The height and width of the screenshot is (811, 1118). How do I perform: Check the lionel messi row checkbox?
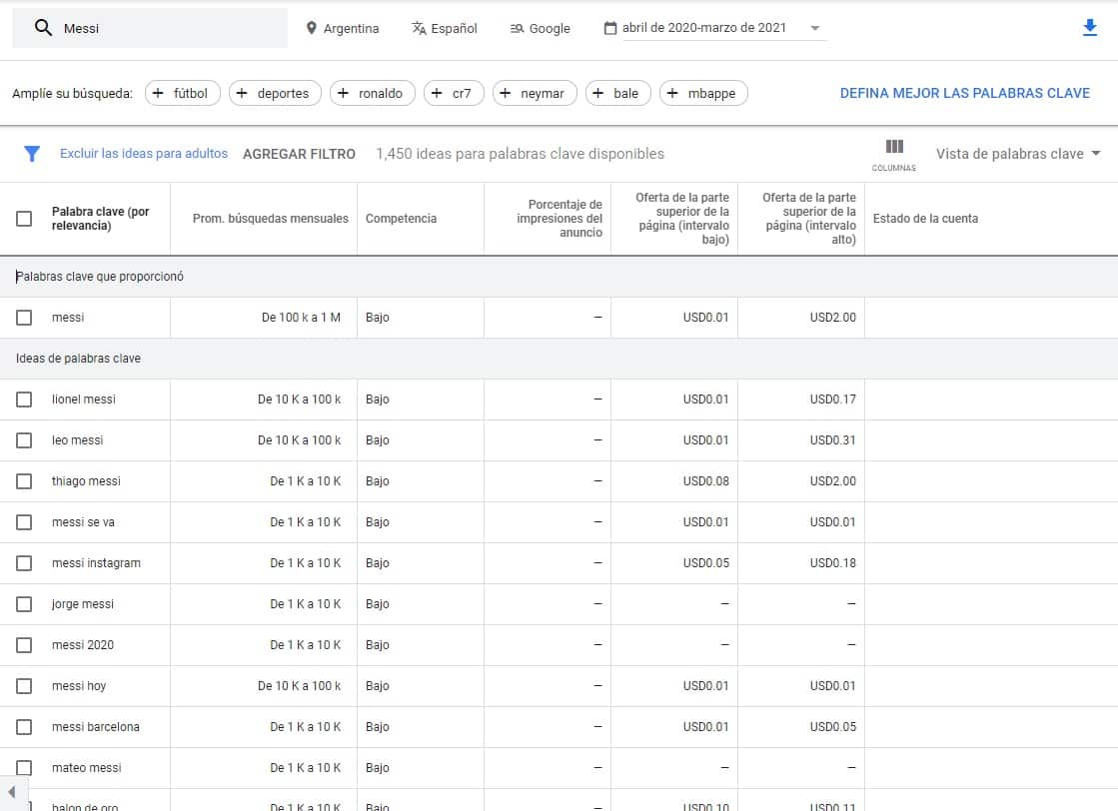coord(24,399)
